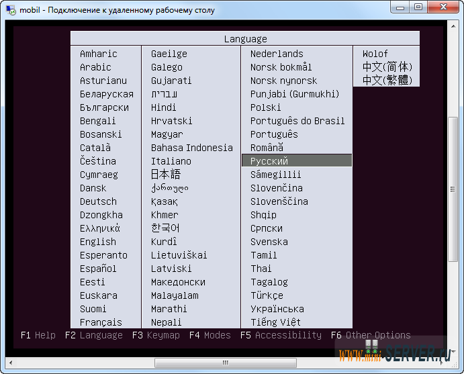Image resolution: width=464 pixels, height=374 pixels.
Task: Confirm highlighted Русский language
Action: tap(297, 160)
